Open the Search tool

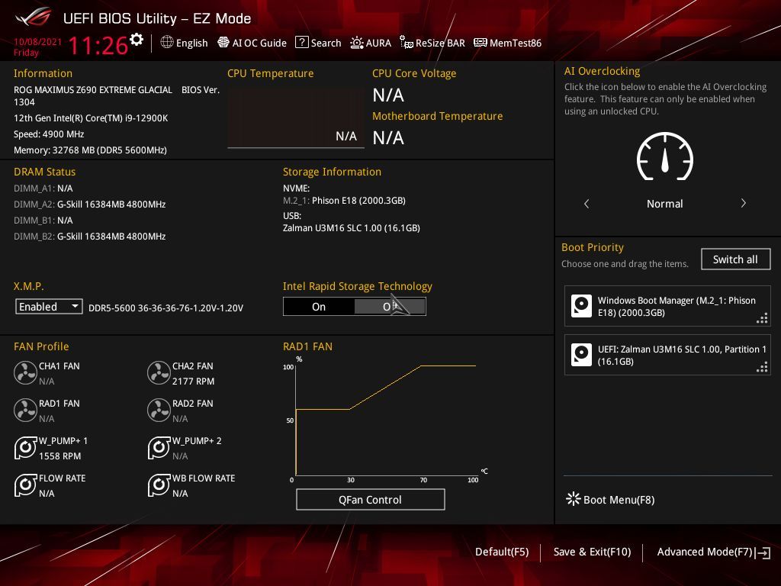tap(318, 43)
